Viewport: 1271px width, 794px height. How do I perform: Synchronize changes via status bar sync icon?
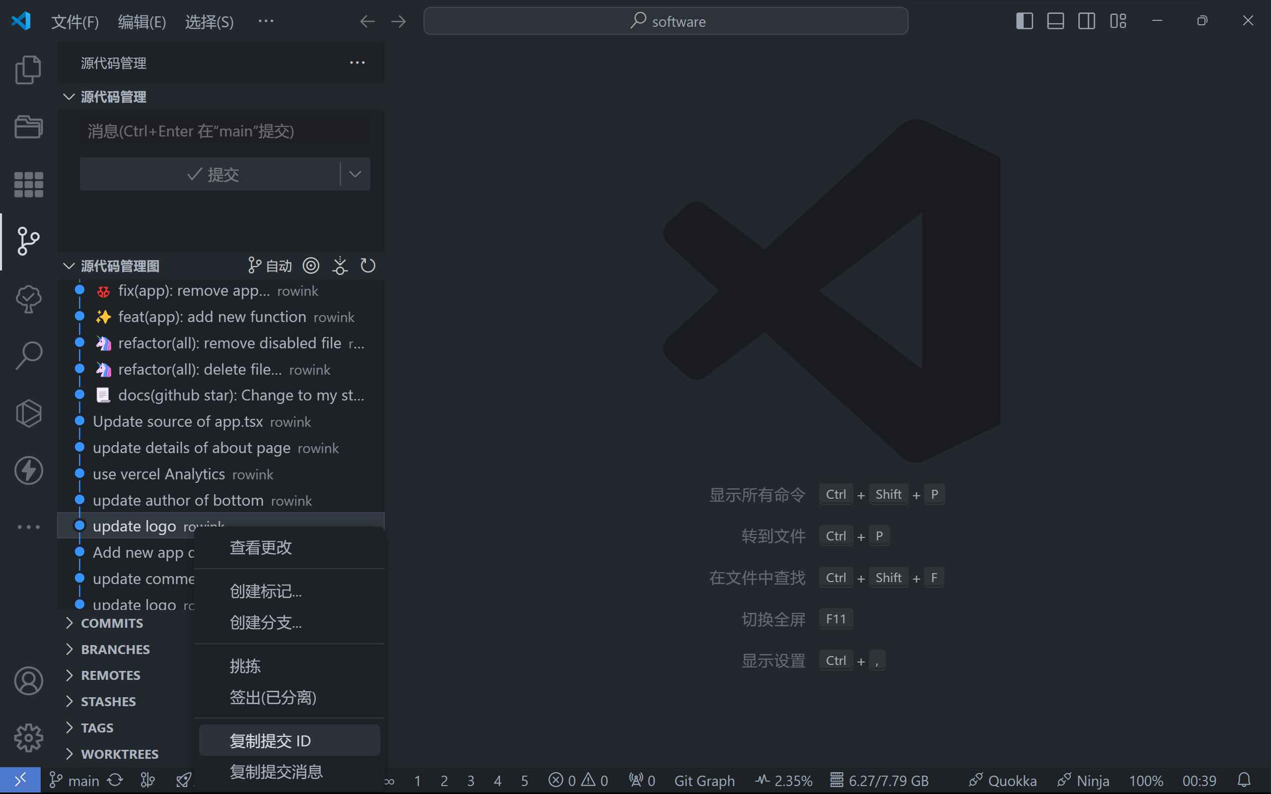[x=115, y=780]
